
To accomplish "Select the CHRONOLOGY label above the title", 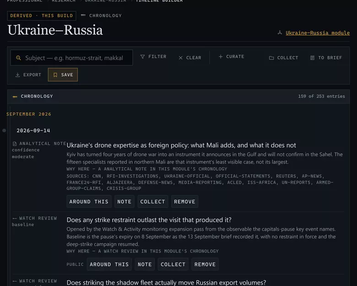I will [x=105, y=16].
